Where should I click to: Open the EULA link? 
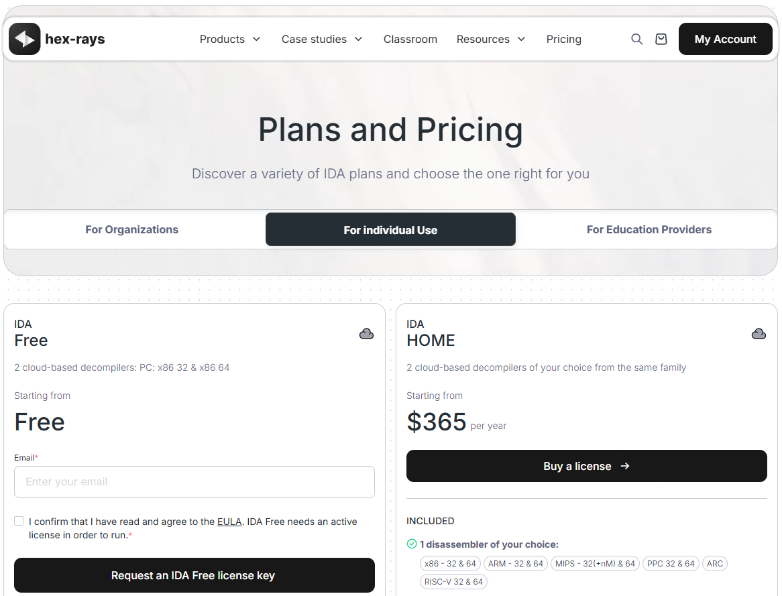click(229, 522)
